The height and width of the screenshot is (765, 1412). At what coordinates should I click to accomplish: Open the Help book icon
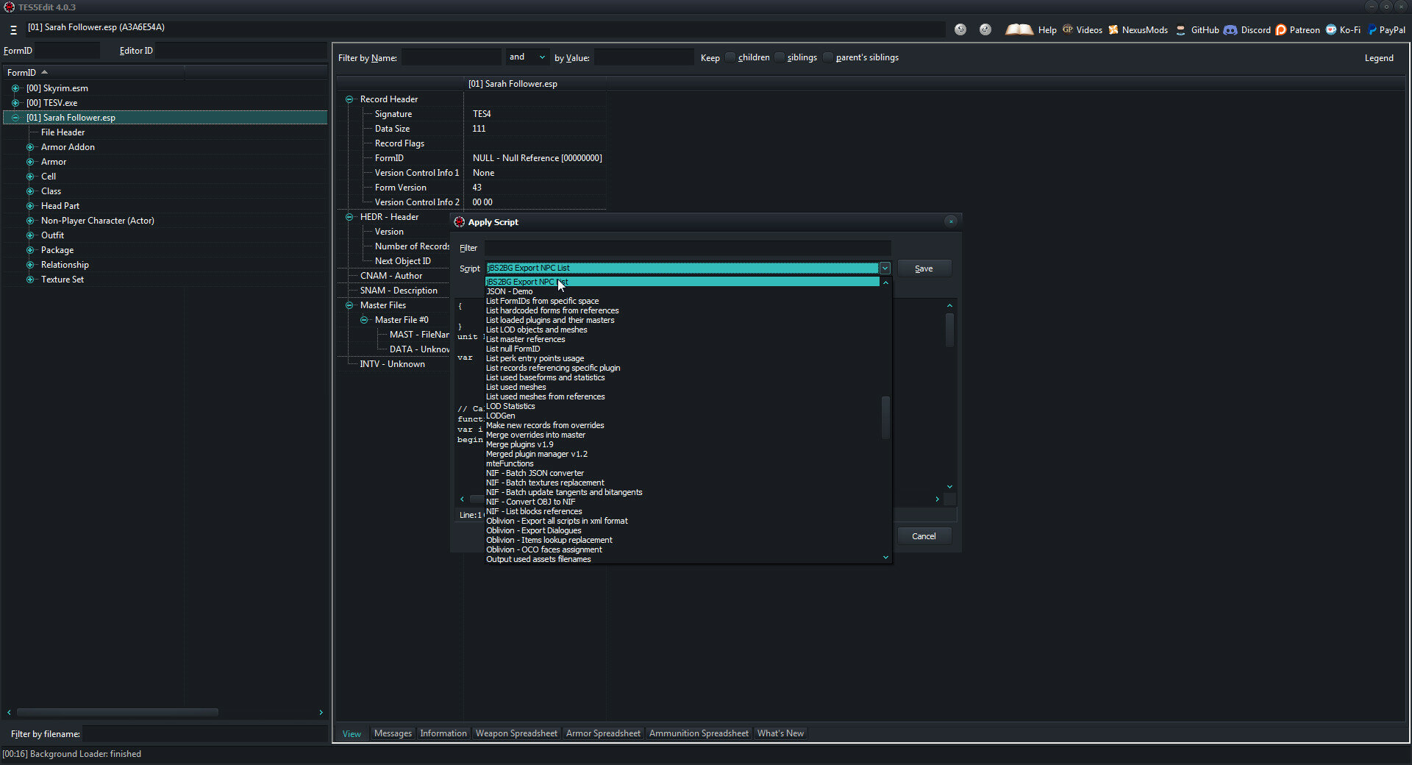(x=1019, y=29)
